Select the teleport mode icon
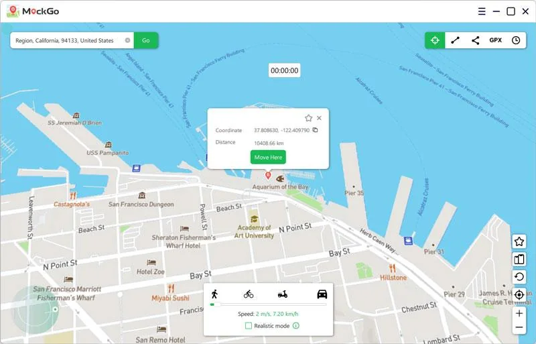 pyautogui.click(x=435, y=40)
